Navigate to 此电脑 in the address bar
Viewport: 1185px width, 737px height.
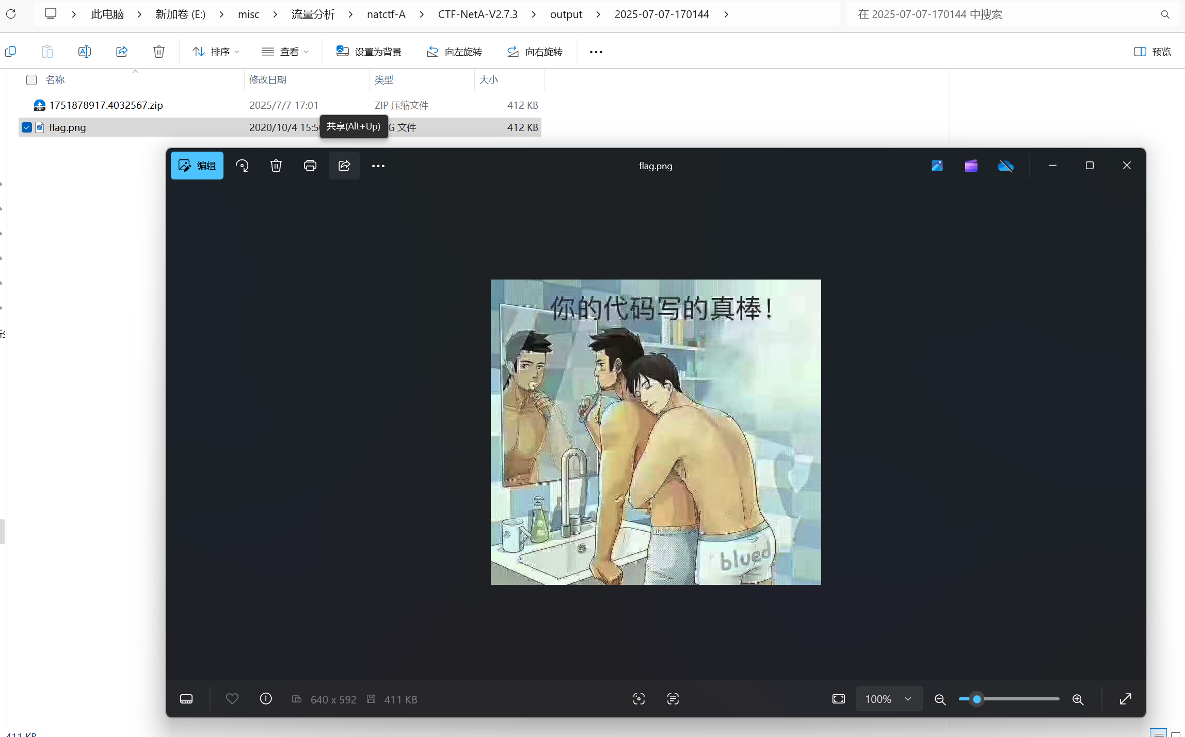point(107,14)
